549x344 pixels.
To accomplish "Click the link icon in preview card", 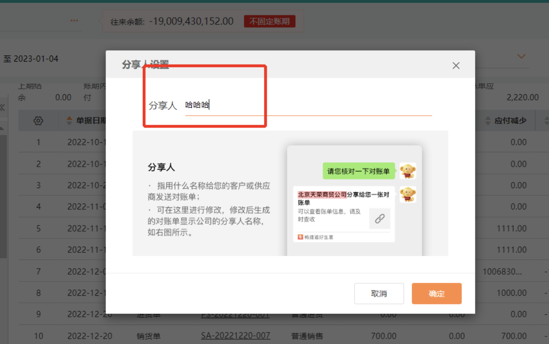I will 380,219.
